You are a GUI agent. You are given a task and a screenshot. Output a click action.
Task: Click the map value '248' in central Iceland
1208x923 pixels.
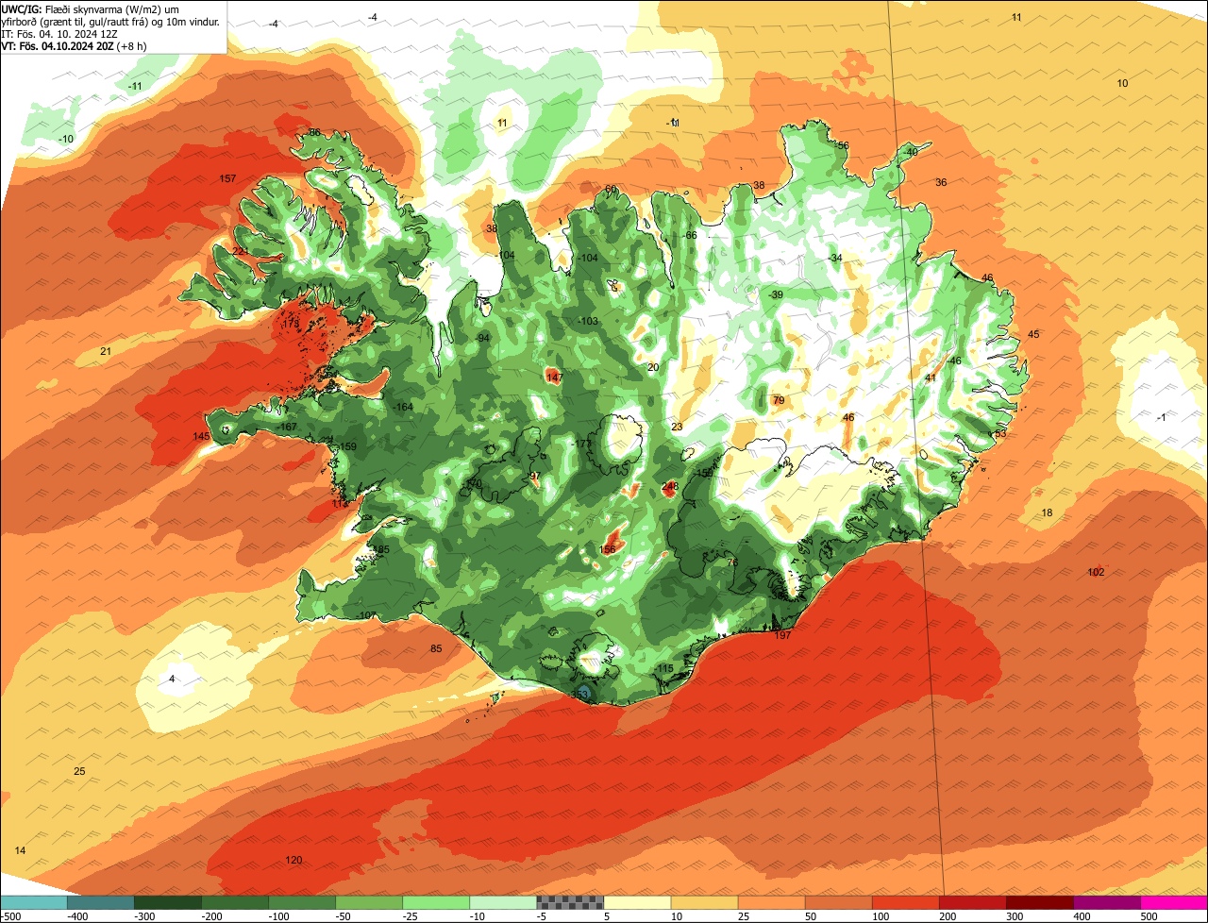[x=670, y=487]
